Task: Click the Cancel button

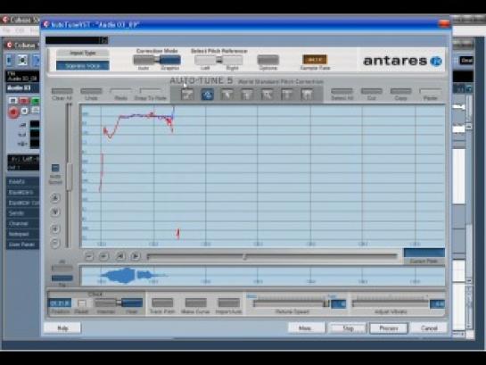Action: point(429,328)
